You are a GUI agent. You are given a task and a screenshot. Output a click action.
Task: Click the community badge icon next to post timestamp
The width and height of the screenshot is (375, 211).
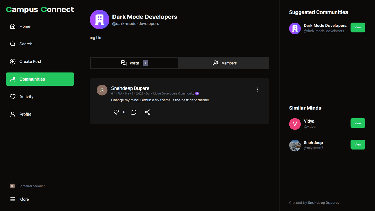tap(197, 94)
